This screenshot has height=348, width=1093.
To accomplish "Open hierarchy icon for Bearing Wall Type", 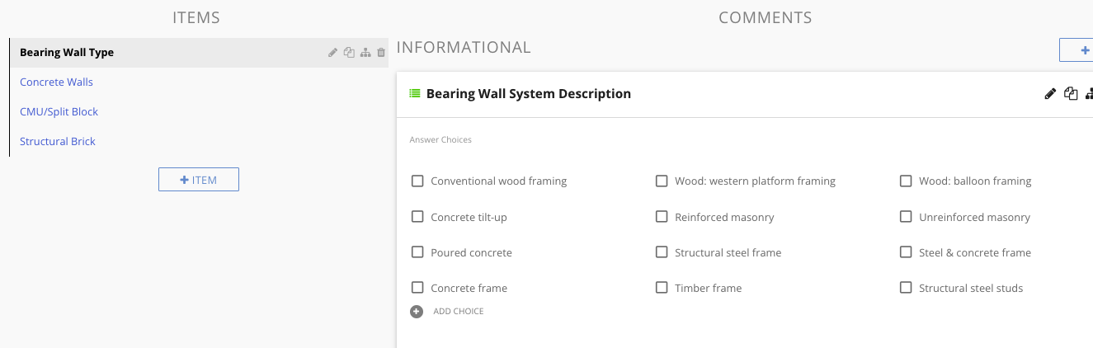I will tap(365, 53).
